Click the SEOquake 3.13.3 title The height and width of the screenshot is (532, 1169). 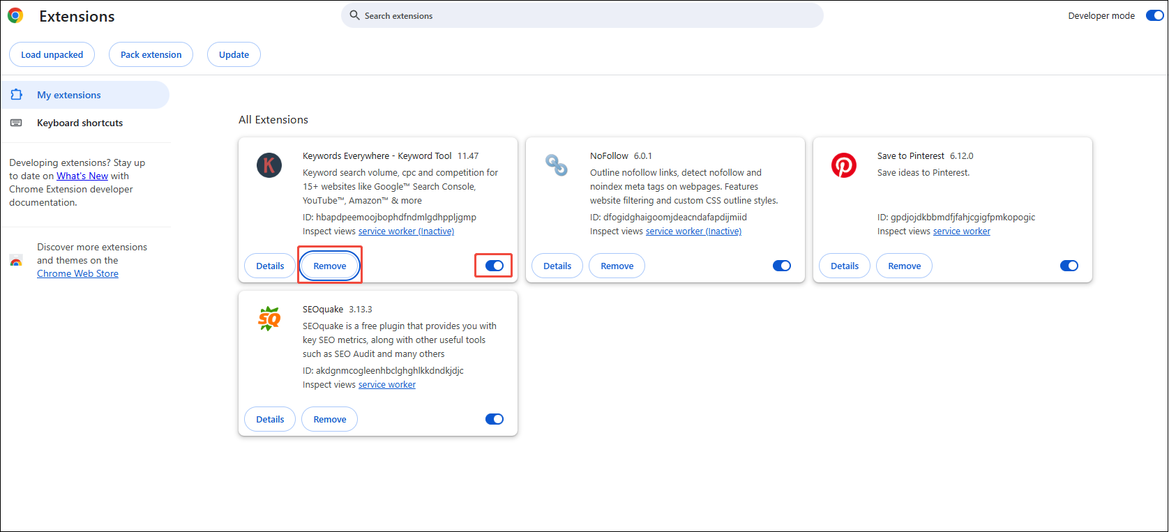(x=338, y=309)
